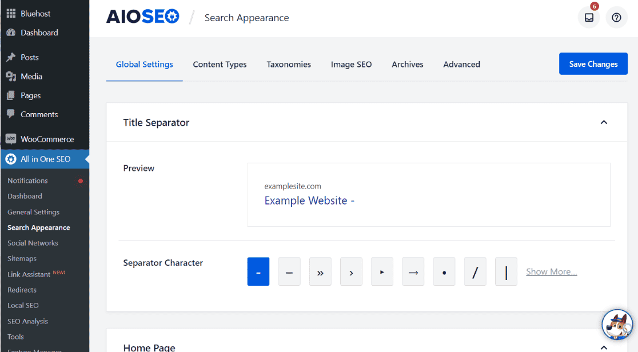Image resolution: width=638 pixels, height=352 pixels.
Task: Switch to the Content Types tab
Action: (x=220, y=65)
